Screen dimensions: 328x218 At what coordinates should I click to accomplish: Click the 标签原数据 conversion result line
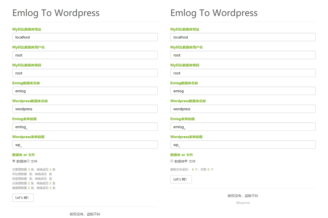[x=32, y=179]
